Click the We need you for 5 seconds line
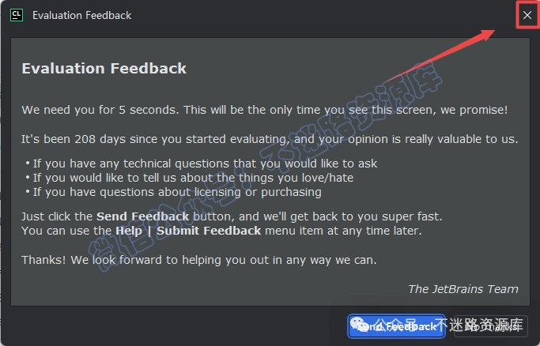 pos(265,110)
